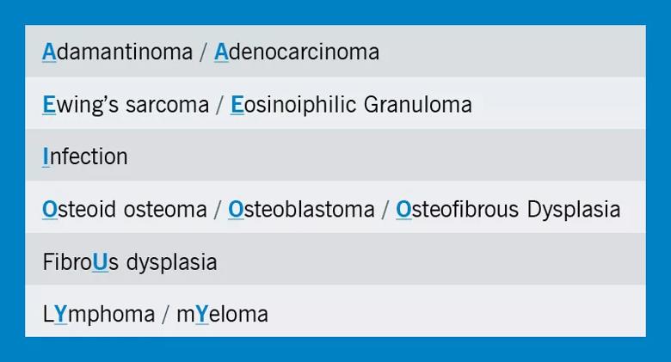
Task: Click Osteoid osteoma text
Action: click(125, 209)
